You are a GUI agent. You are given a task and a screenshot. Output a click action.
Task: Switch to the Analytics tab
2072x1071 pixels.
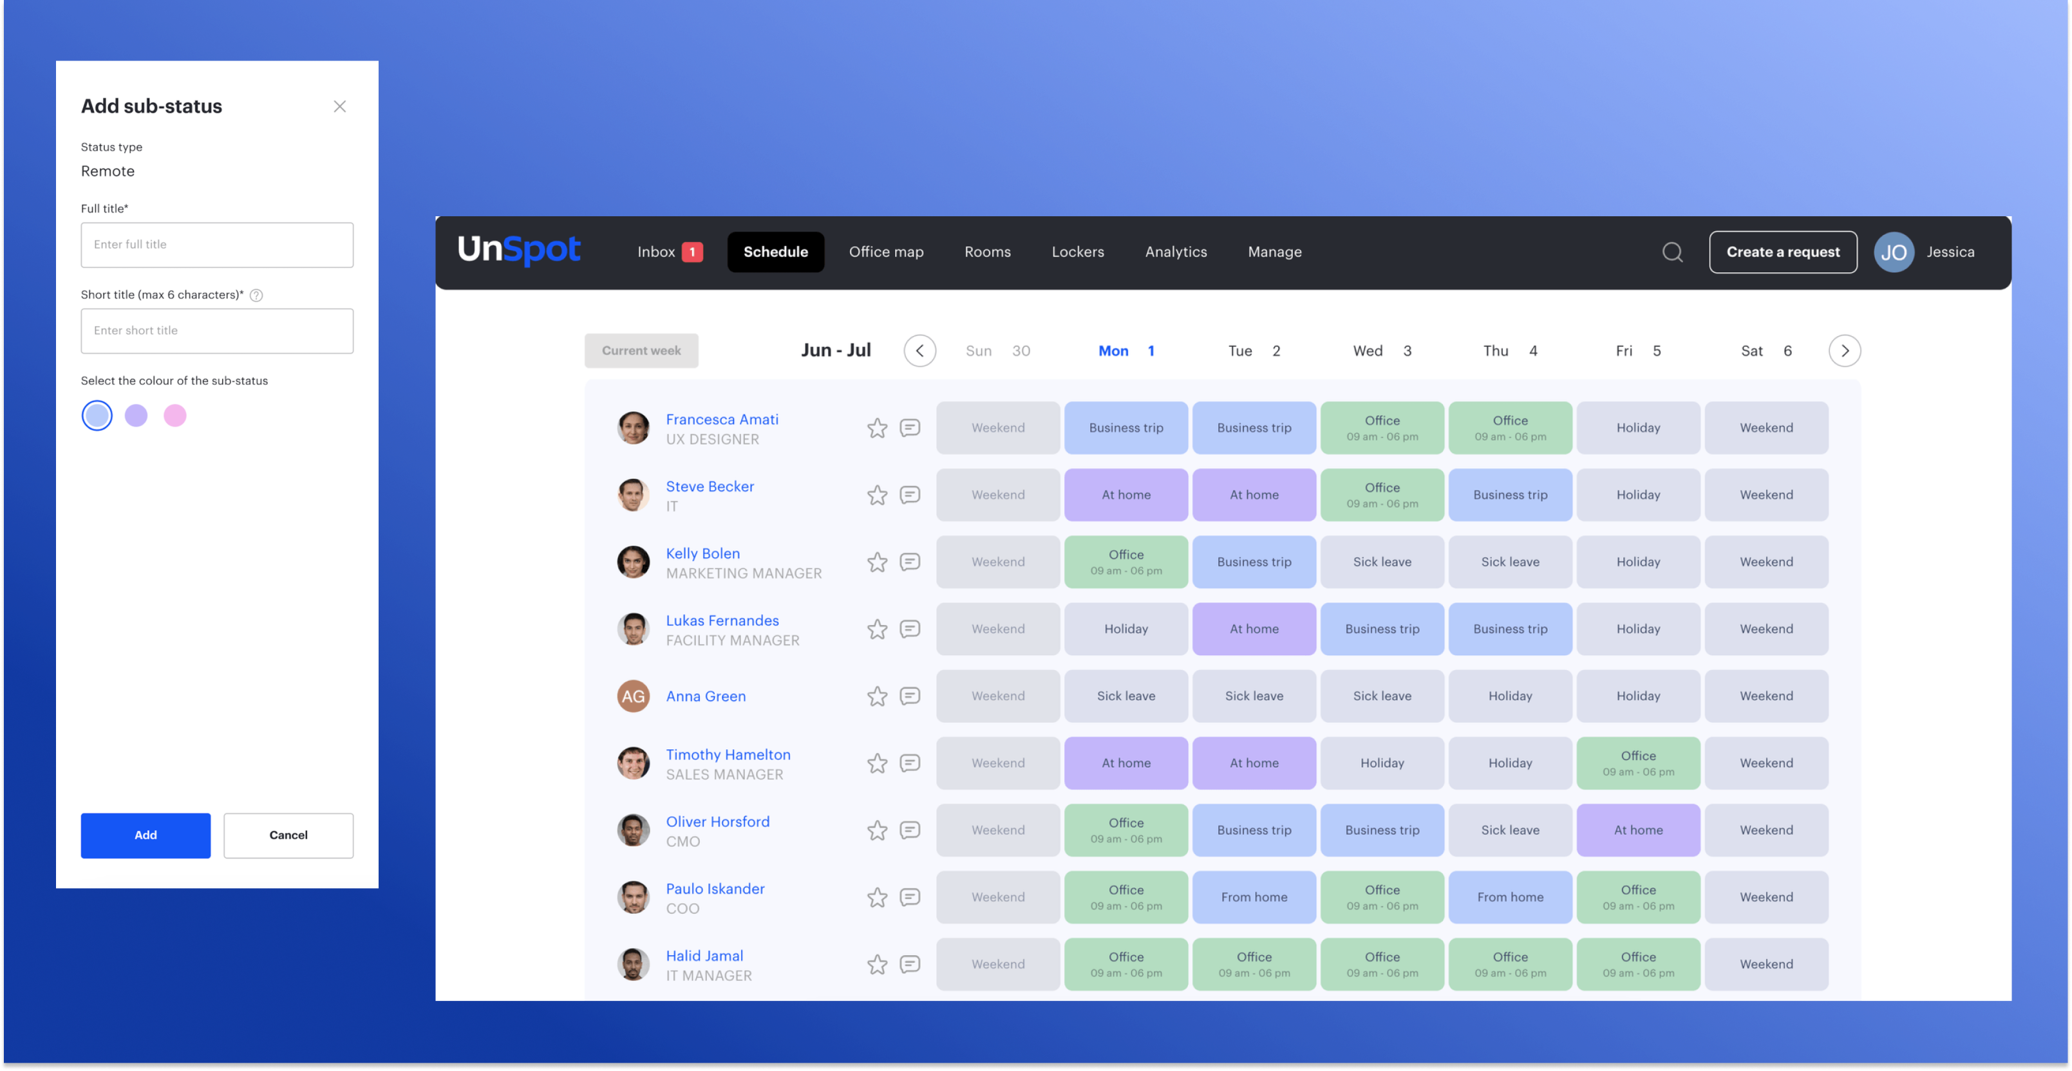tap(1175, 252)
